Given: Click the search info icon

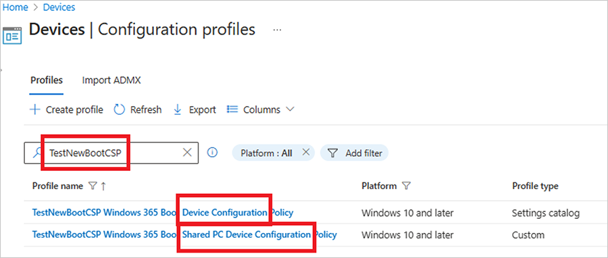Looking at the screenshot, I should point(212,153).
